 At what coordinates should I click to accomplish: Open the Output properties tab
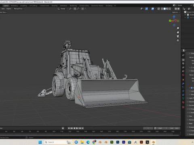click(x=183, y=64)
